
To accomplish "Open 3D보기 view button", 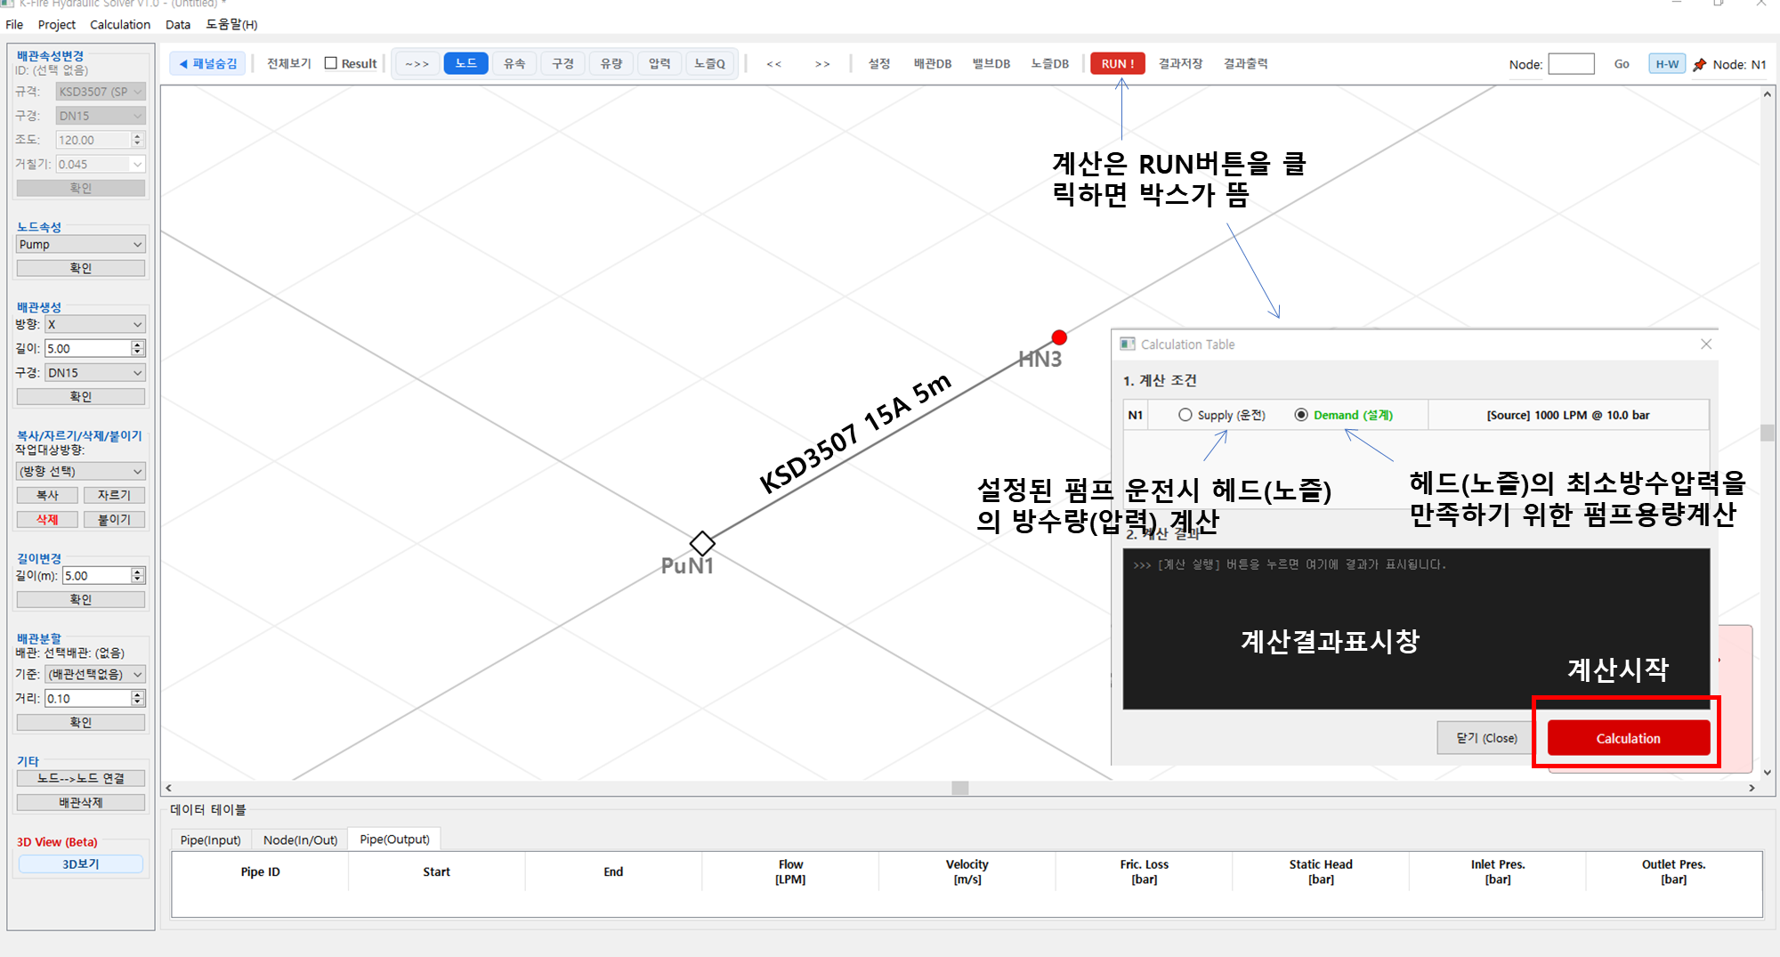I will tap(80, 864).
